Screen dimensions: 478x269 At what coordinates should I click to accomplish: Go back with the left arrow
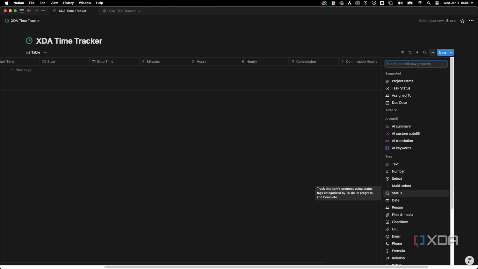29,11
